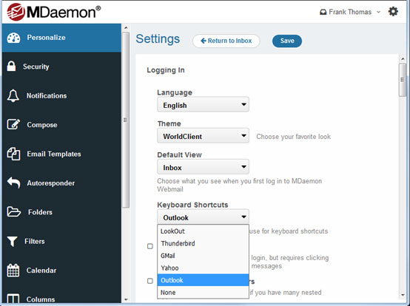The height and width of the screenshot is (306, 410).
Task: Click the Notifications bell icon
Action: (x=13, y=95)
